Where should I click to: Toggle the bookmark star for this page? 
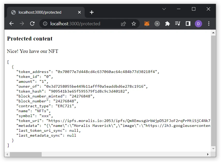coord(134,23)
